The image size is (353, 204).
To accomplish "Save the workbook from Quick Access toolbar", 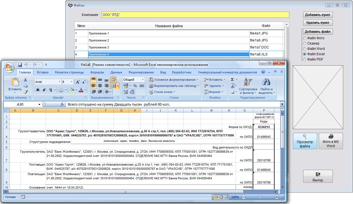I will click(20, 65).
